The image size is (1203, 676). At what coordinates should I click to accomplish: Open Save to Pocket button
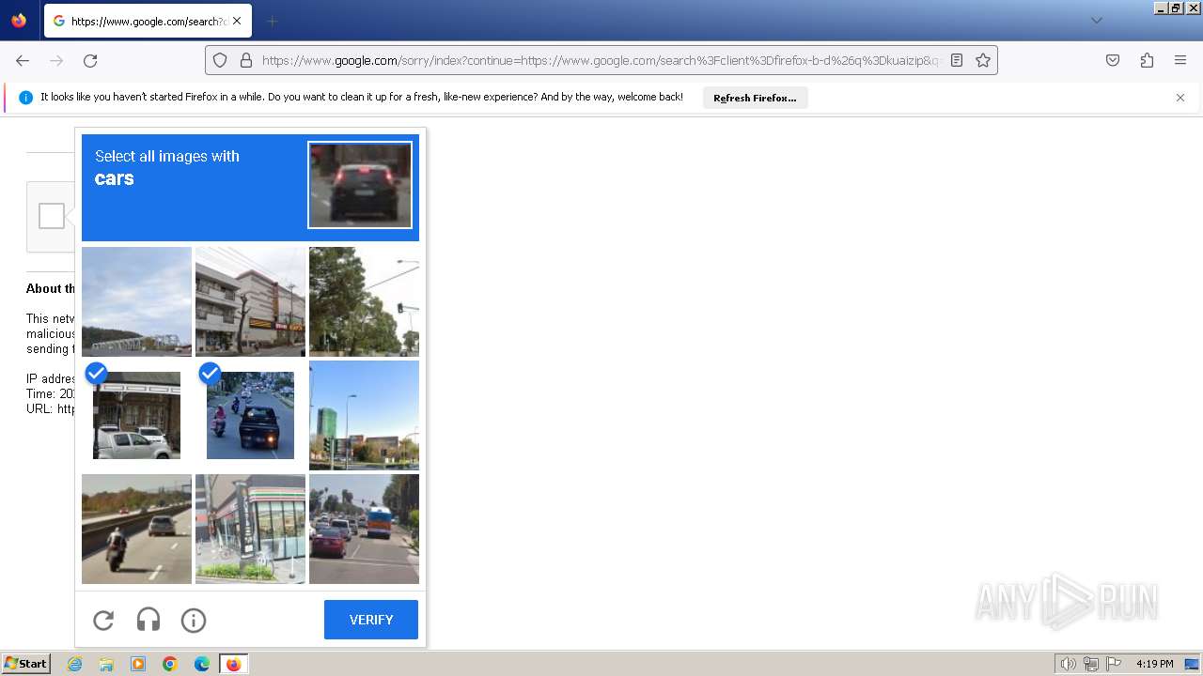[1113, 60]
